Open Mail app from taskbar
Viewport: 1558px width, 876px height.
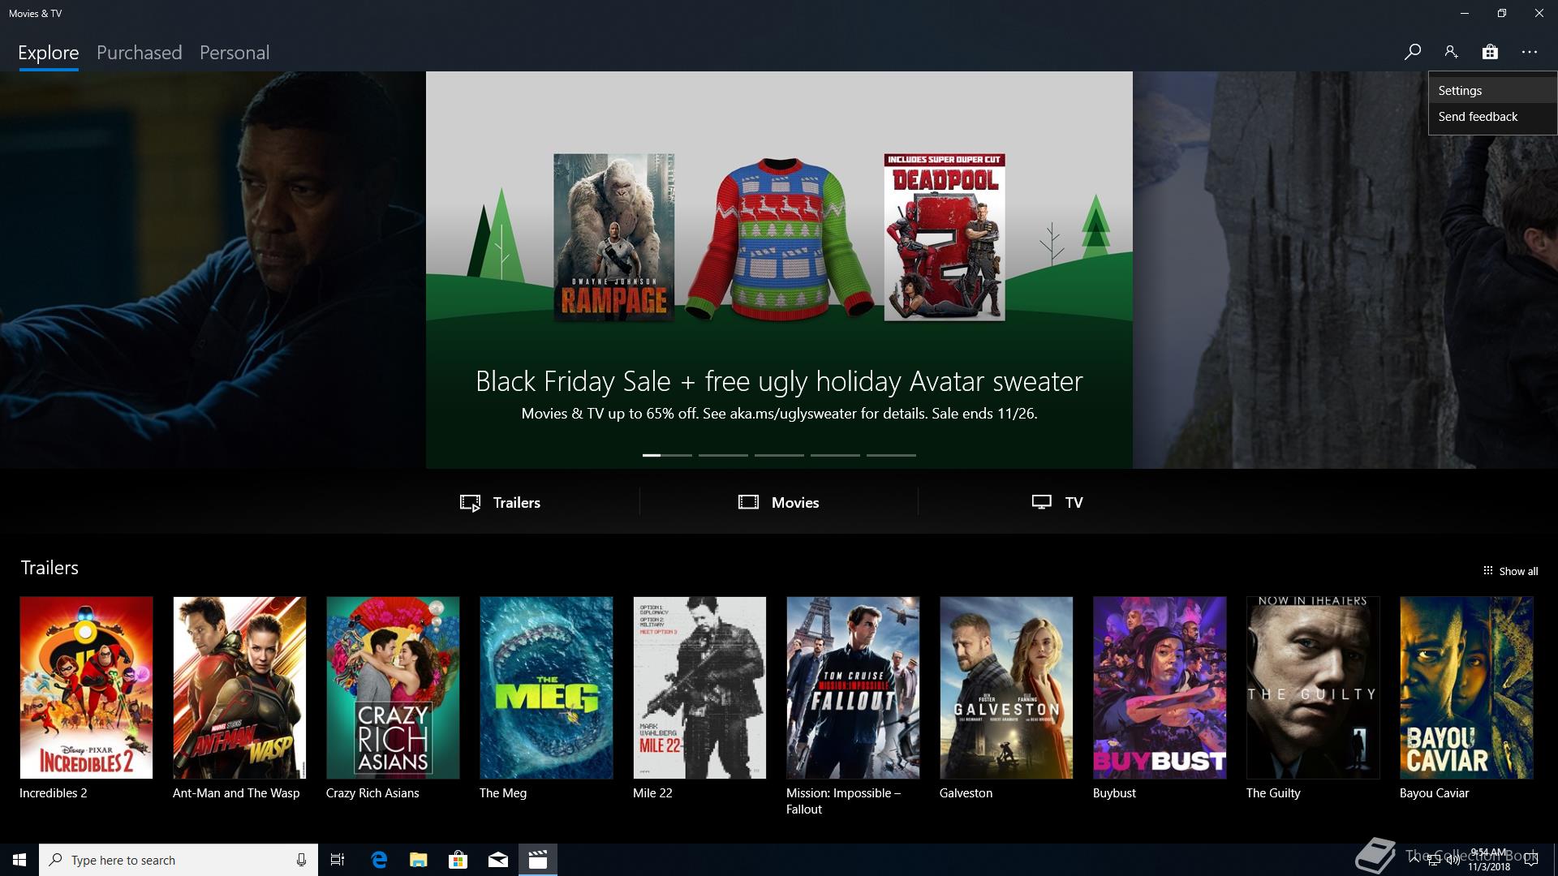point(498,860)
